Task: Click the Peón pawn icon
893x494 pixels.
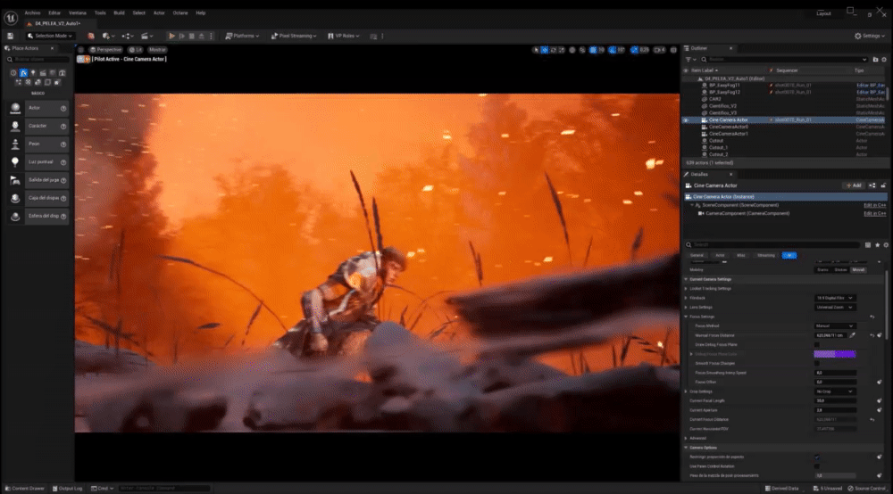Action: (x=15, y=144)
